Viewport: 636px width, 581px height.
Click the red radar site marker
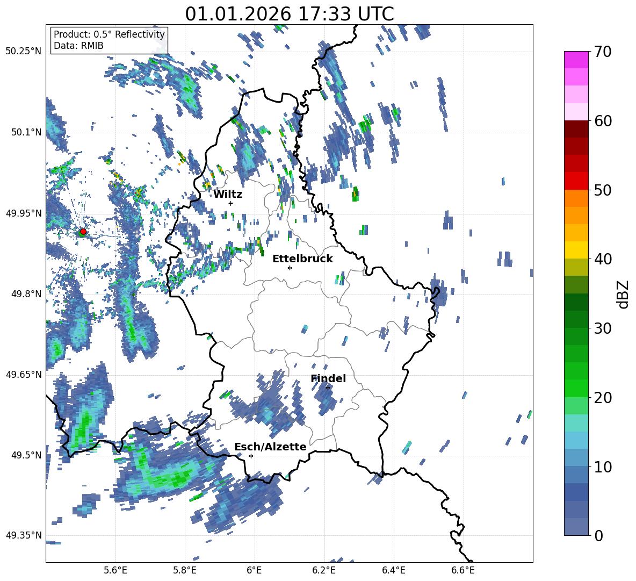pos(83,231)
